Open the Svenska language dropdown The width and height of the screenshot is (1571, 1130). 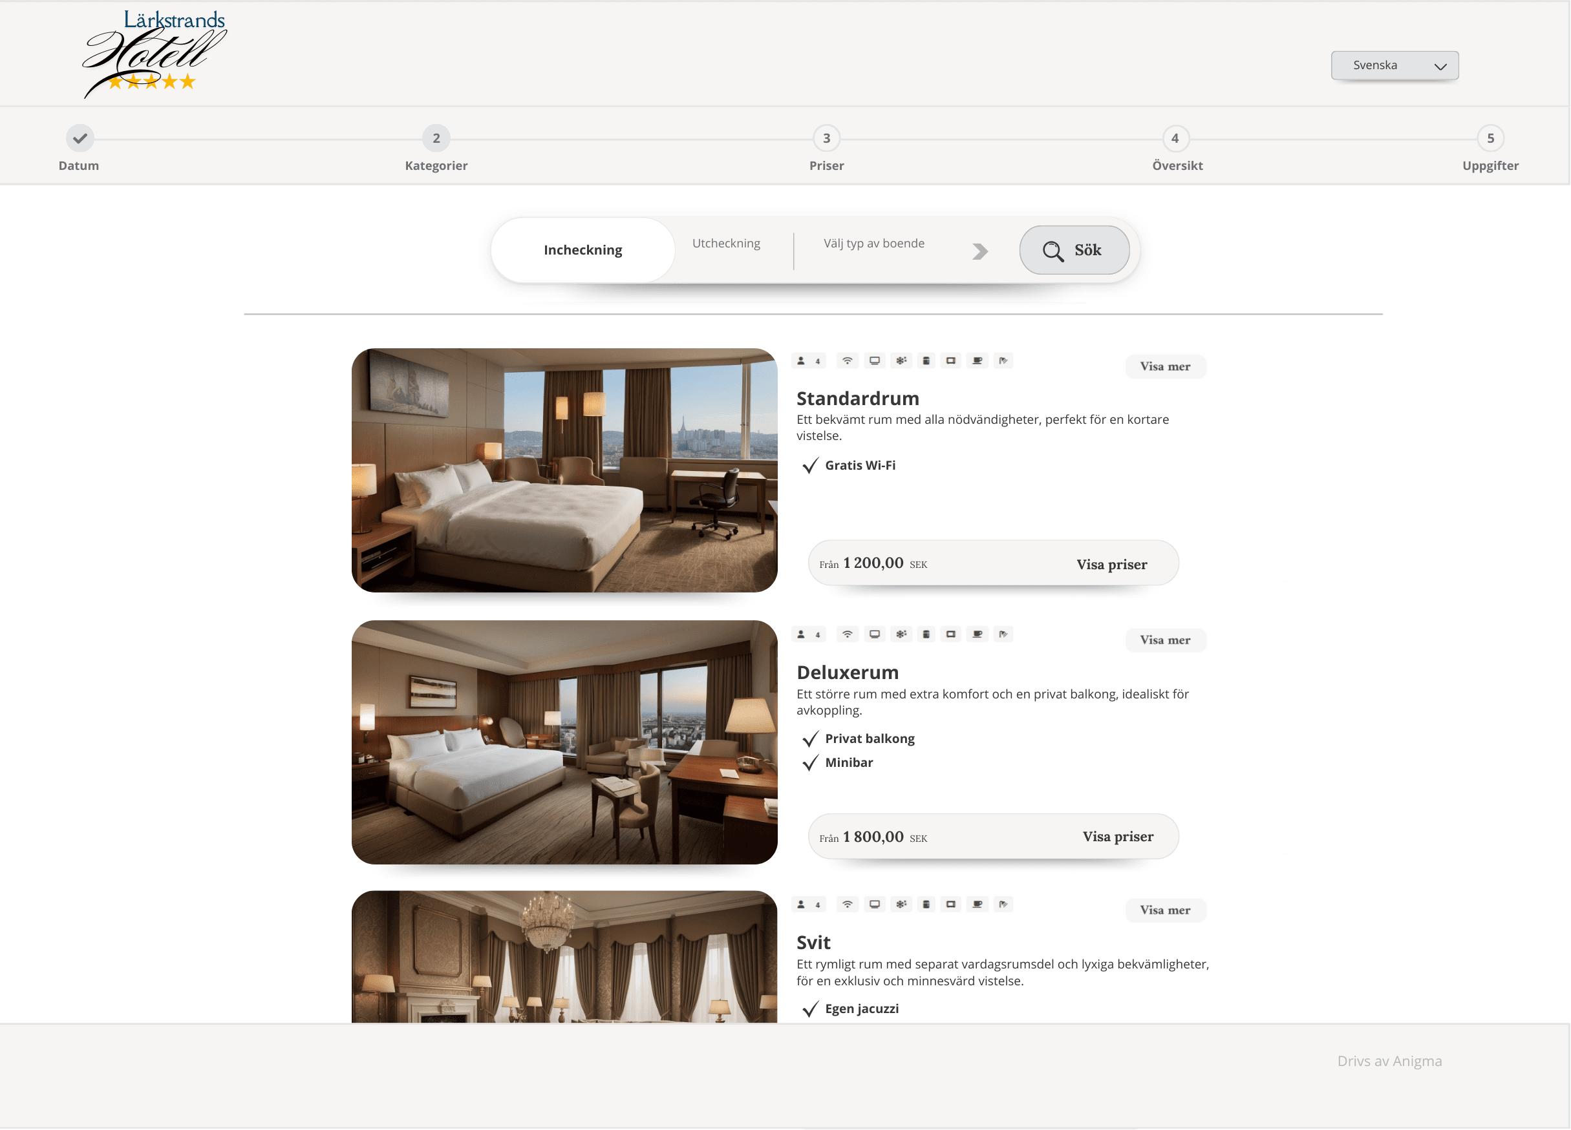coord(1395,65)
